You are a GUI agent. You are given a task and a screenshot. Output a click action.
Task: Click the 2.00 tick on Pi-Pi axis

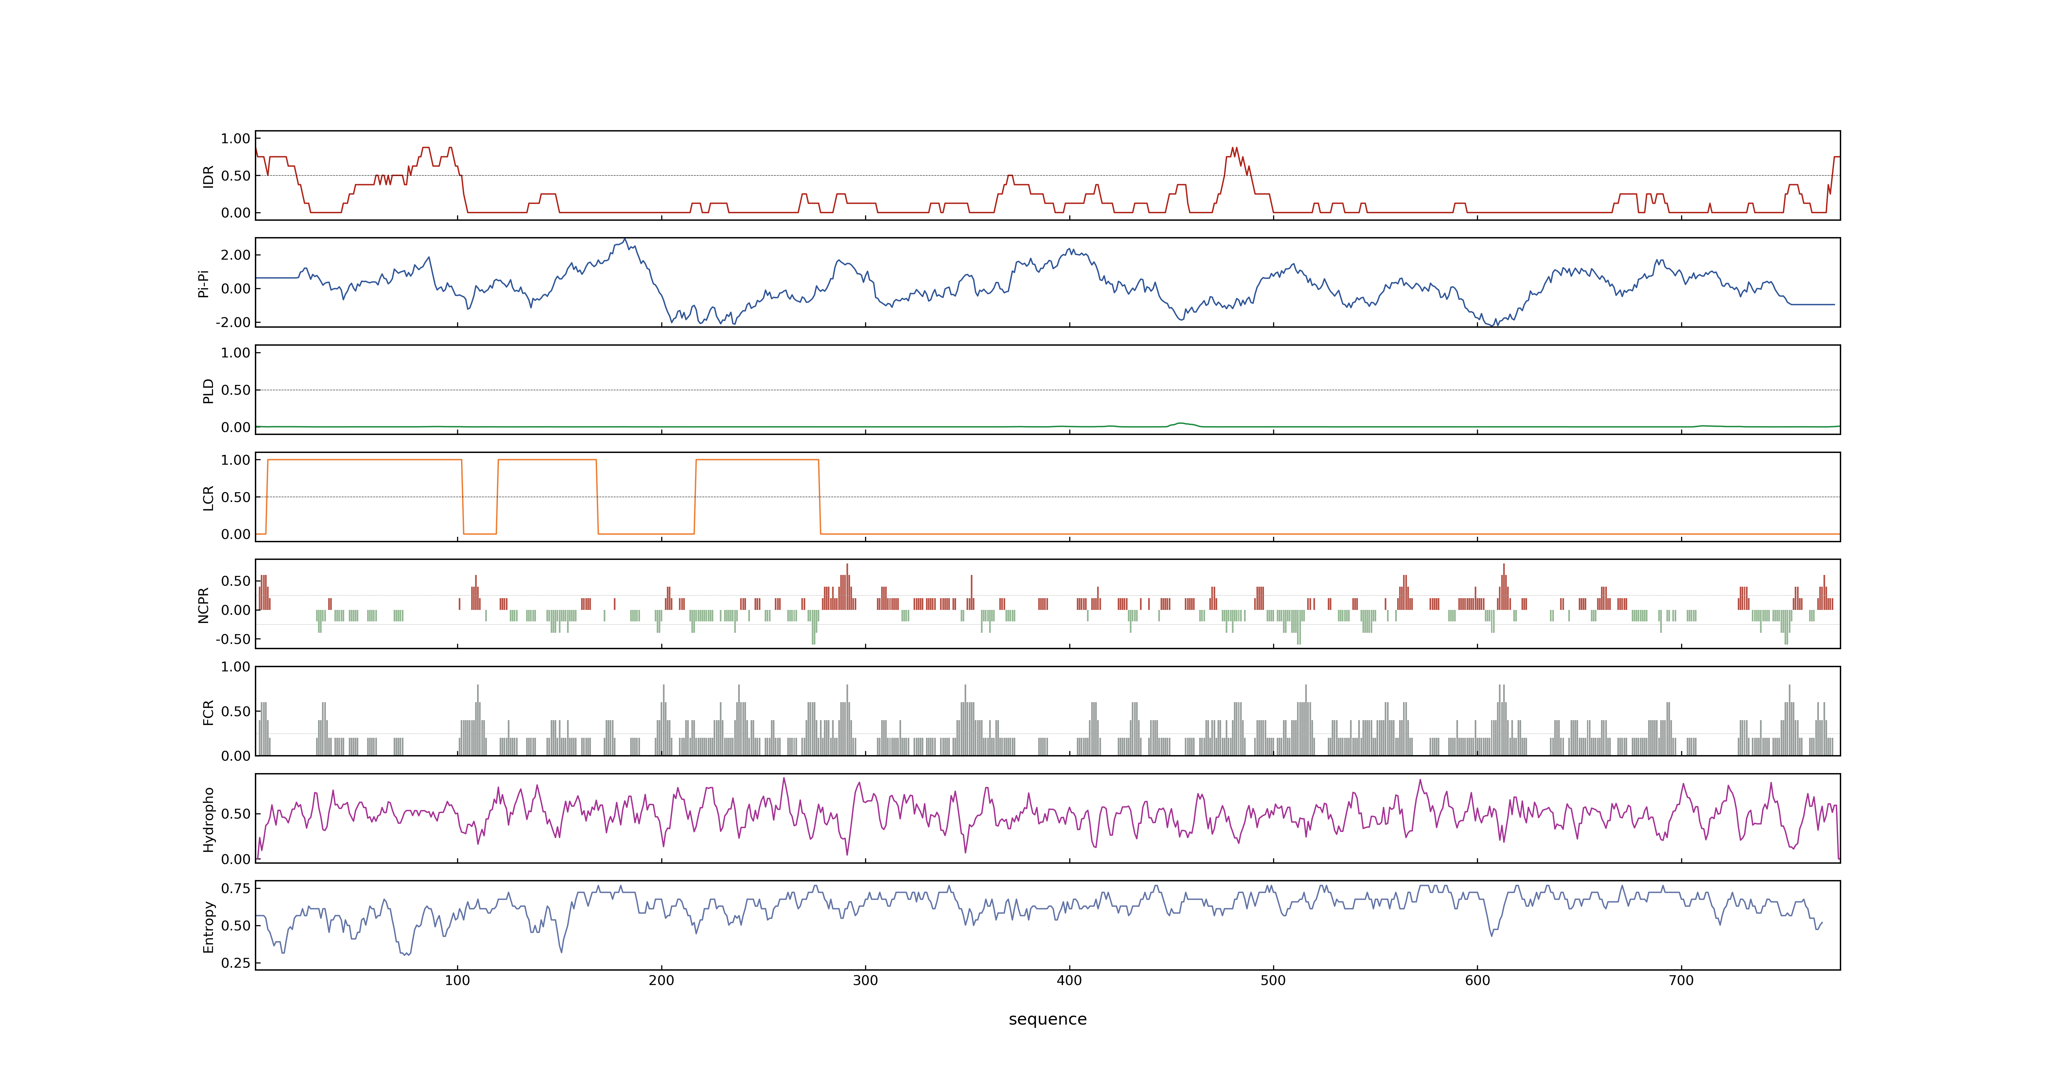[x=236, y=255]
